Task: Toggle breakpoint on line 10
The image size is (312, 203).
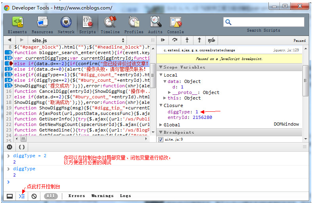Action: click(x=9, y=58)
